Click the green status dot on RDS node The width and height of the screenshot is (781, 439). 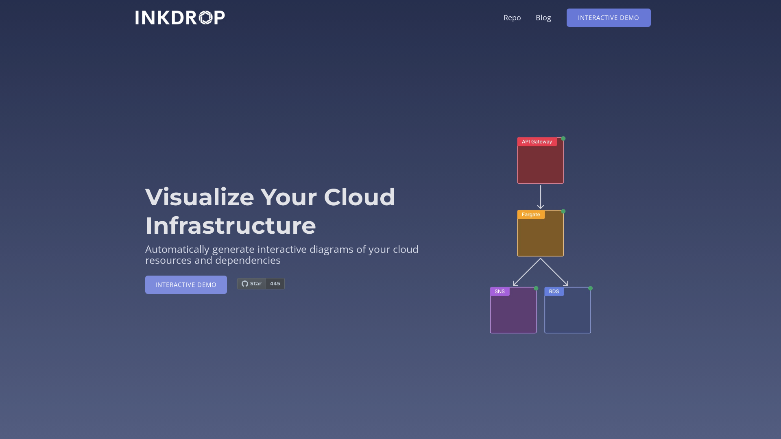[591, 288]
